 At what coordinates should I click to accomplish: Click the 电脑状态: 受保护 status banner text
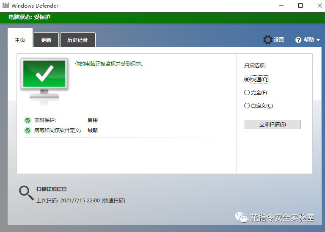click(x=30, y=17)
